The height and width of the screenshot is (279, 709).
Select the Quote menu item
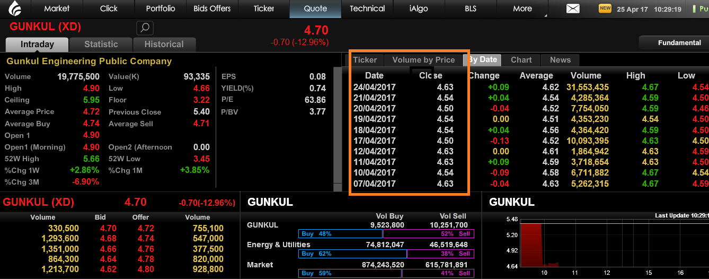point(315,8)
